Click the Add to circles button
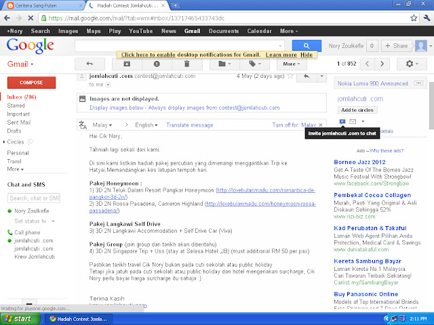The height and width of the screenshot is (325, 434). [357, 110]
